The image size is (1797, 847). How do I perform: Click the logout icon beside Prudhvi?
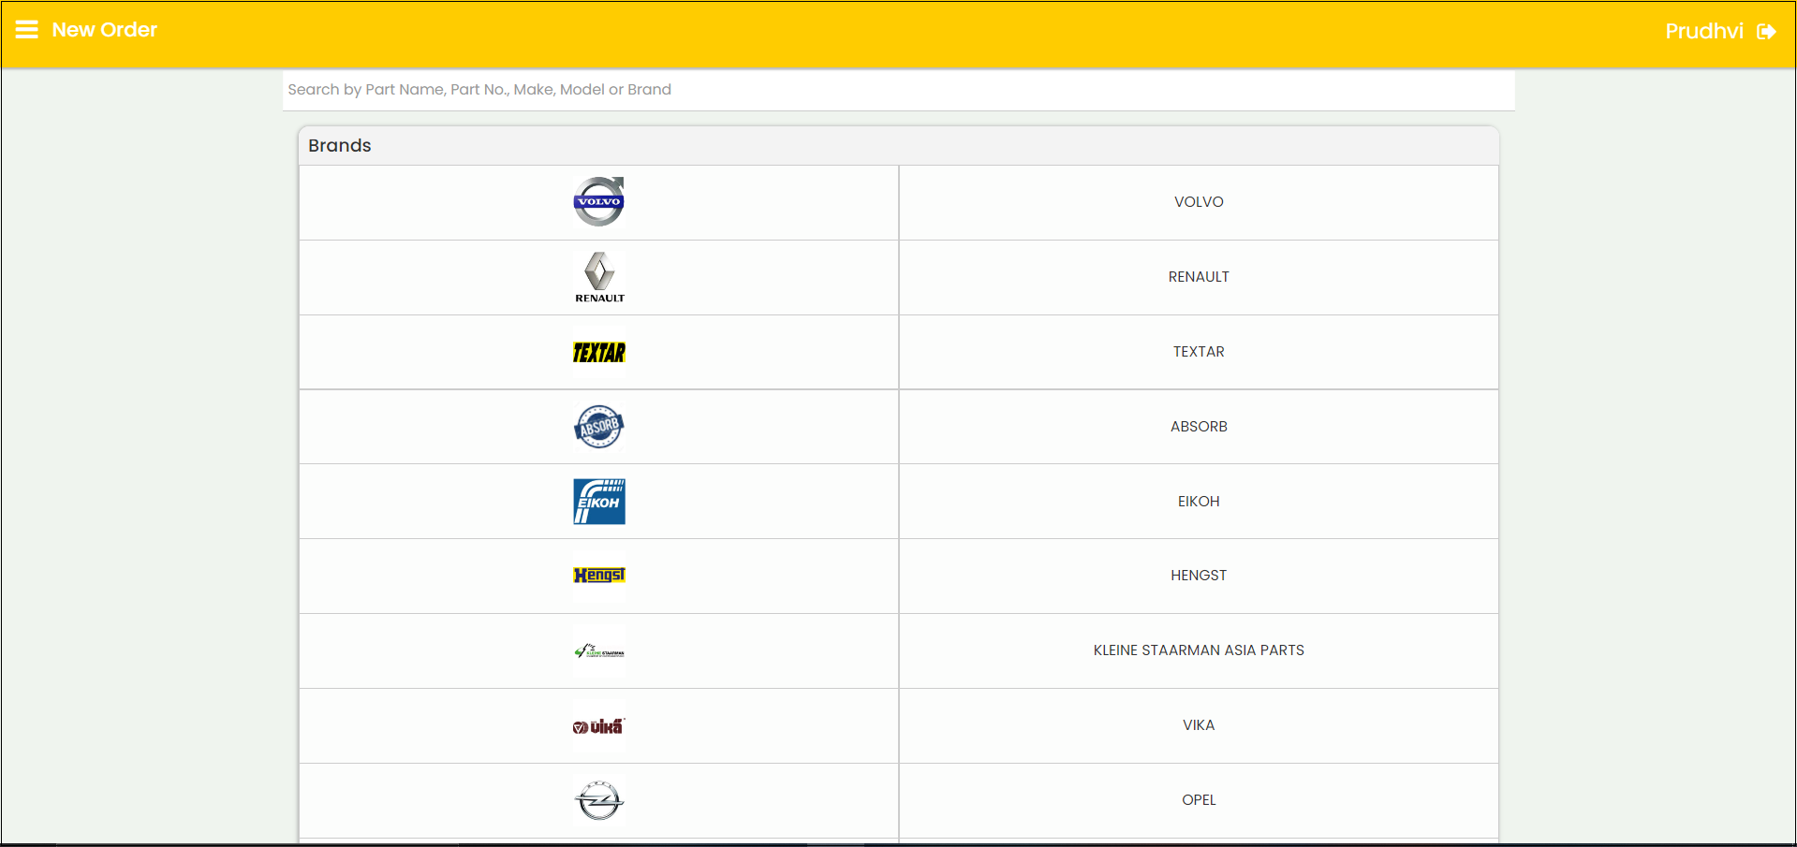1766,32
